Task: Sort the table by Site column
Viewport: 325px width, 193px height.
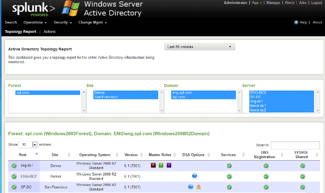Action: click(55, 155)
